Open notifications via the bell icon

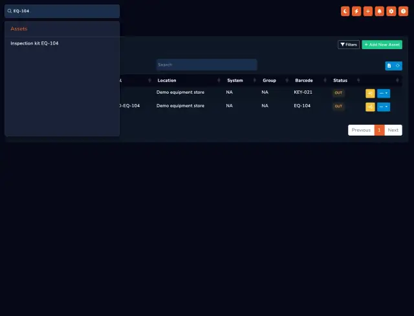click(x=380, y=12)
